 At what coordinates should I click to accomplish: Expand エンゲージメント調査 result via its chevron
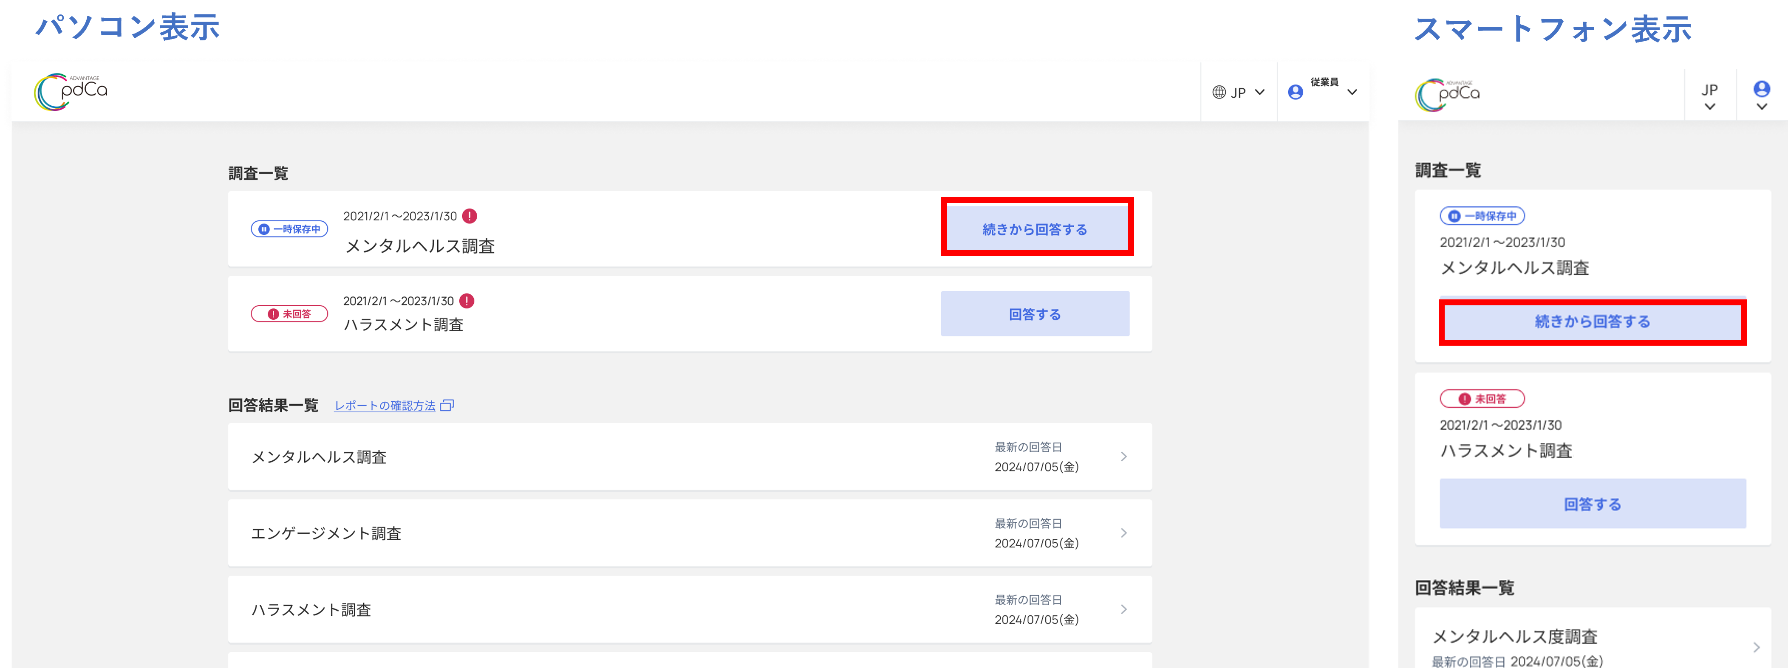pos(1124,533)
